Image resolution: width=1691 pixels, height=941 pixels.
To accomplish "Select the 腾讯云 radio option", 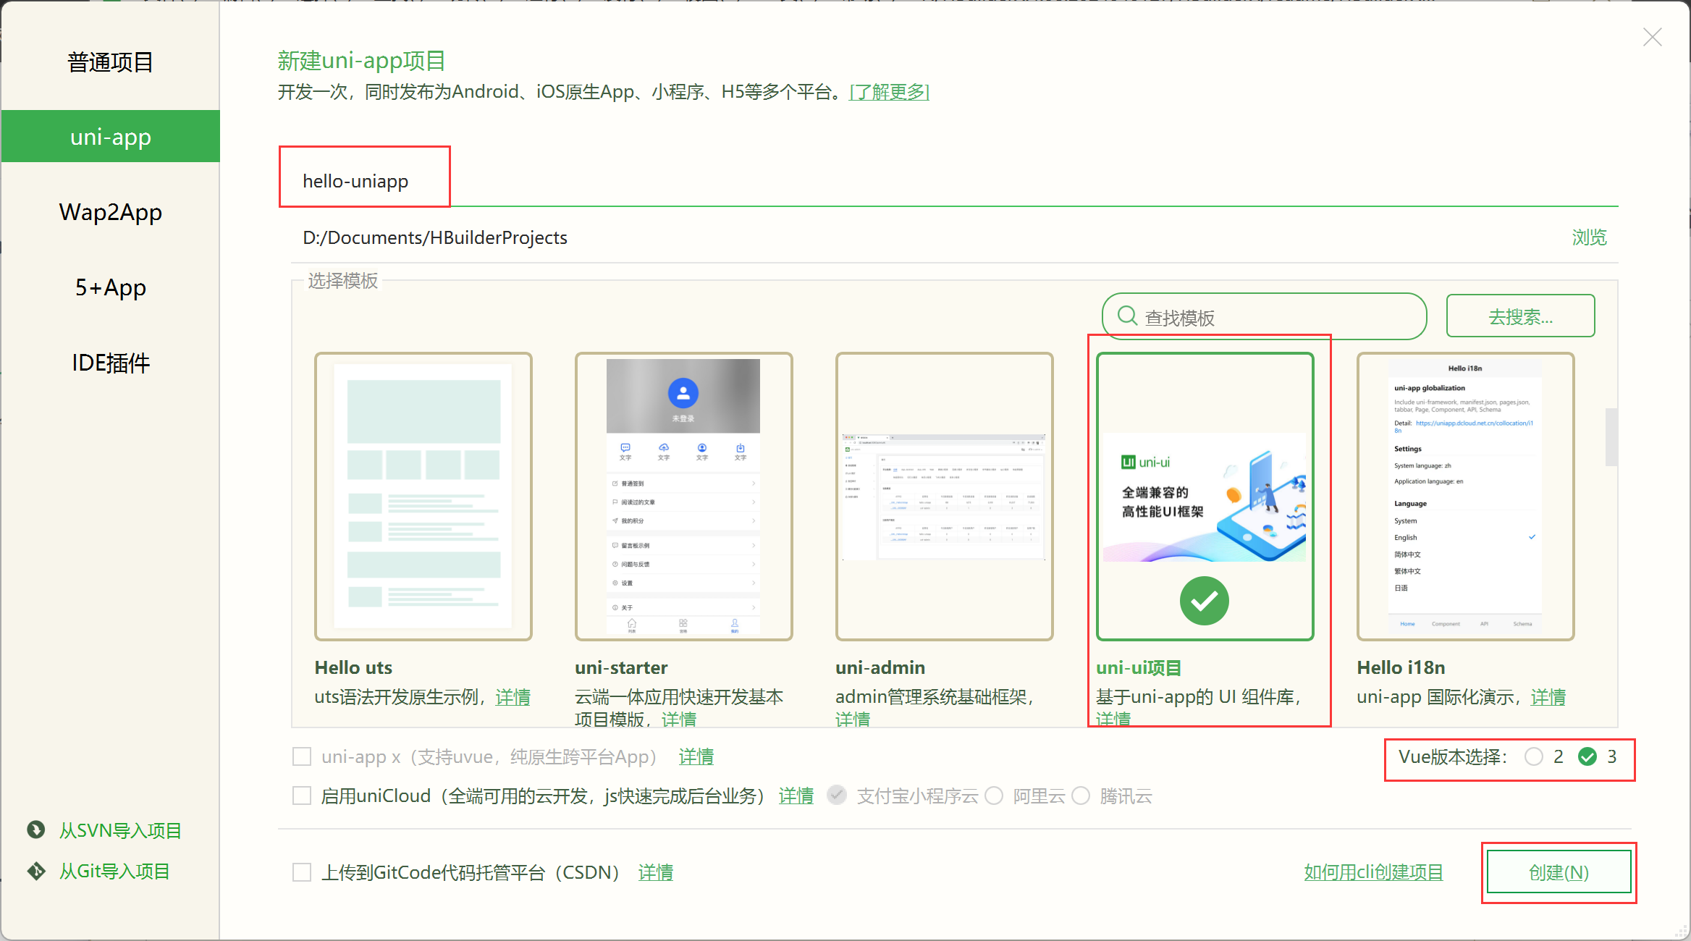I will (1081, 796).
